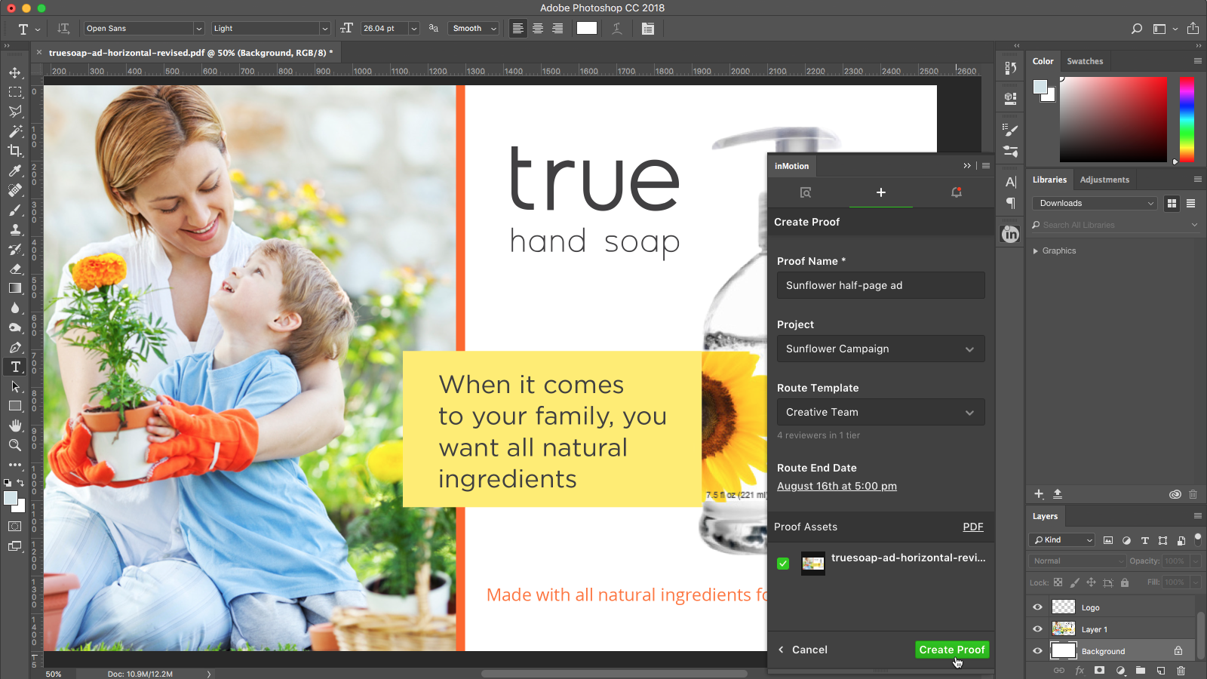1207x679 pixels.
Task: Select the Zoom tool in toolbar
Action: pos(15,445)
